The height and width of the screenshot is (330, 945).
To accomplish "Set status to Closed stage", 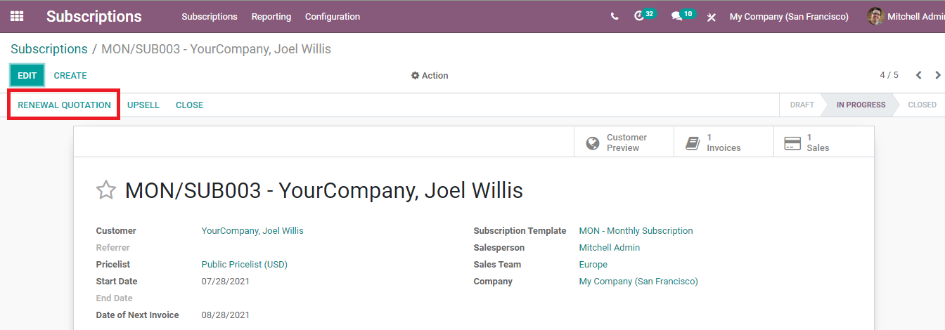I will tap(922, 105).
